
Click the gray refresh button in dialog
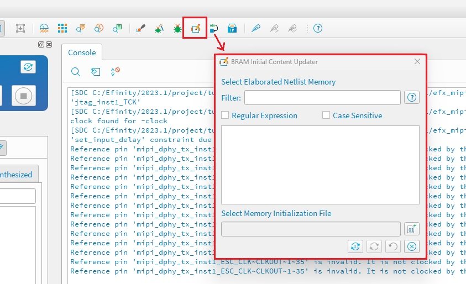[x=374, y=246]
